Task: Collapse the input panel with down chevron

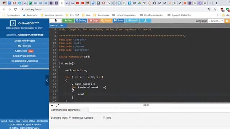Action: [52, 105]
